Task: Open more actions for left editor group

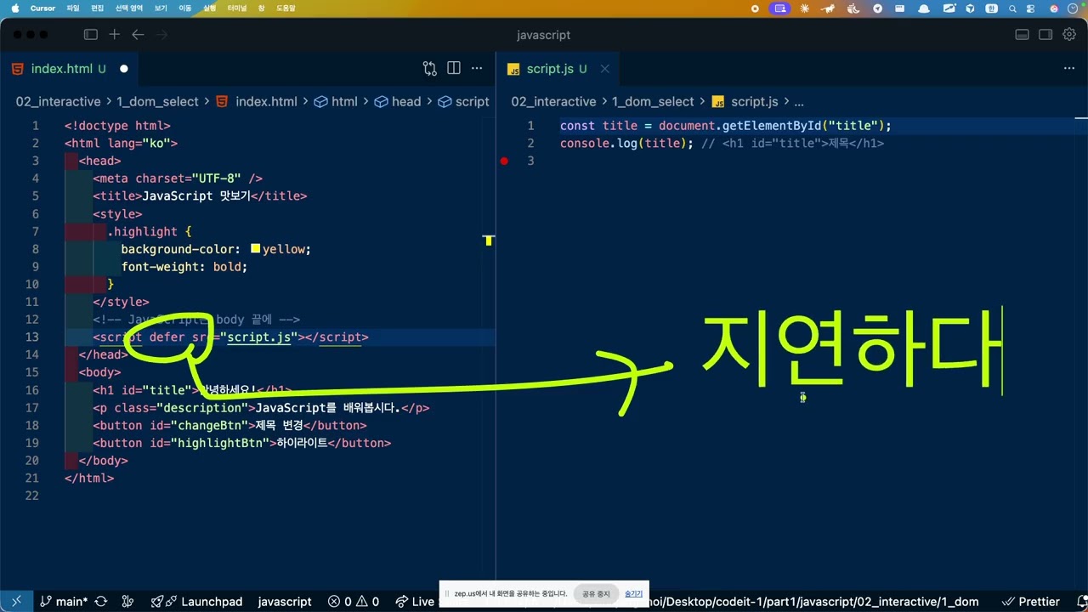Action: point(477,69)
